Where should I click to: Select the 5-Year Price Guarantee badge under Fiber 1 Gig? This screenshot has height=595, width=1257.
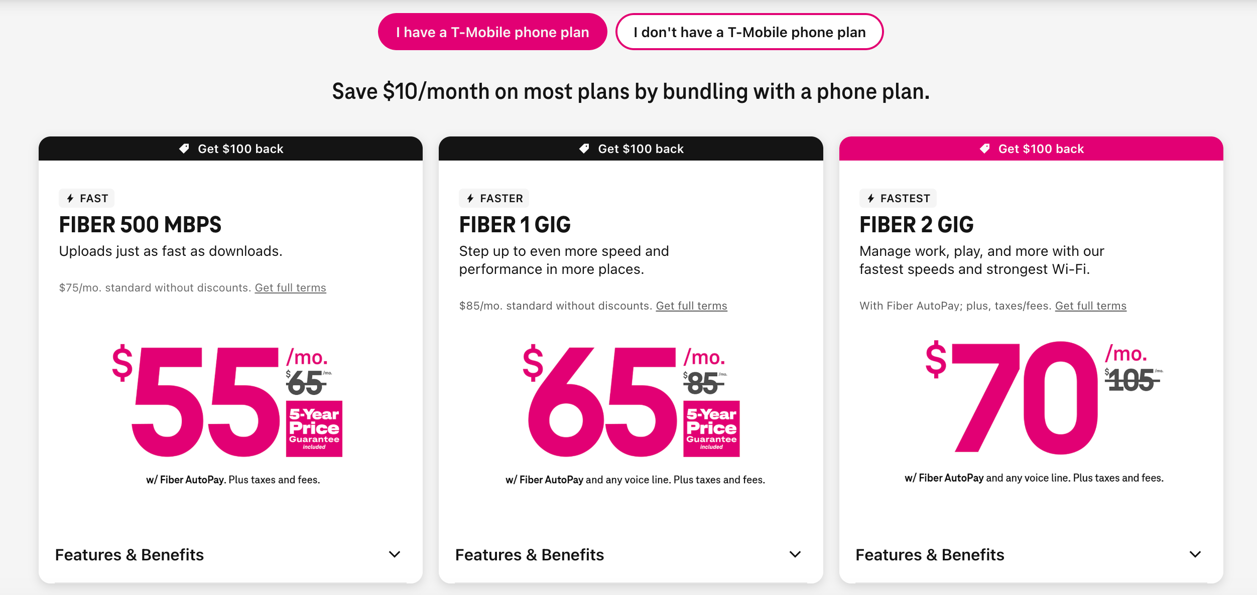(712, 429)
